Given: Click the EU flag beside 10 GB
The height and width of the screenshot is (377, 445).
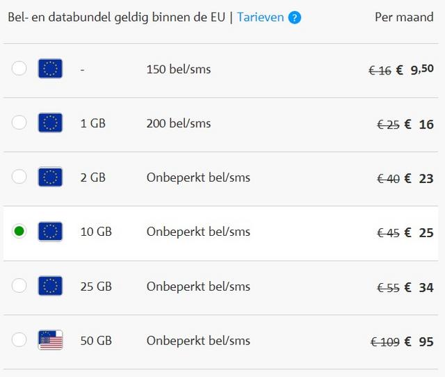Looking at the screenshot, I should click(50, 232).
